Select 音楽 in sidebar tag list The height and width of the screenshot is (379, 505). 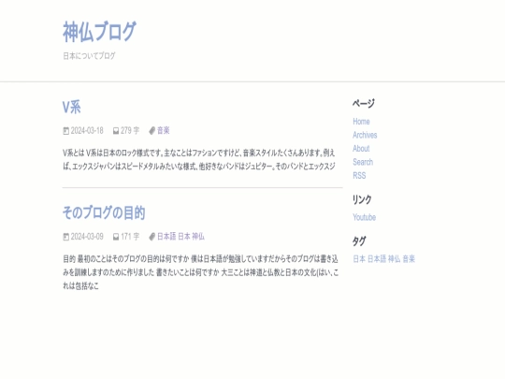(x=409, y=259)
